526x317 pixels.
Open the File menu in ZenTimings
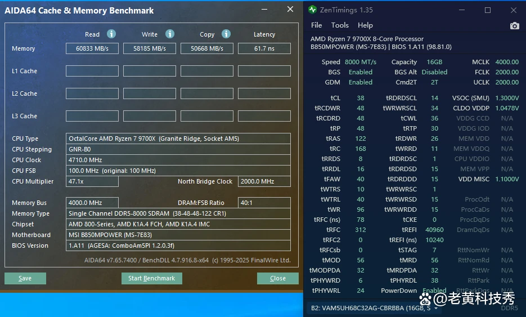pos(316,25)
